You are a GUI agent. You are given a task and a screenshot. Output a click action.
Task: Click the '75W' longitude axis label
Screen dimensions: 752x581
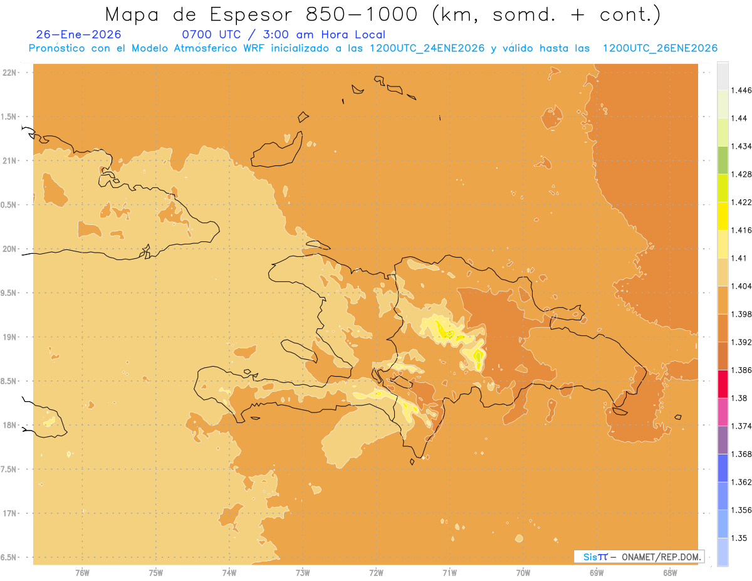click(x=156, y=573)
